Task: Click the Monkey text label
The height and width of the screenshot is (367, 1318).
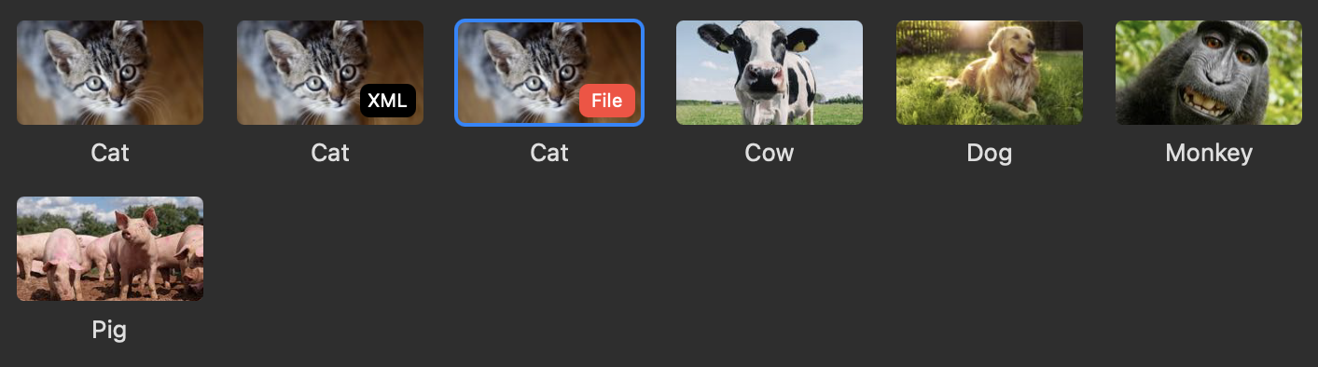Action: point(1209,153)
